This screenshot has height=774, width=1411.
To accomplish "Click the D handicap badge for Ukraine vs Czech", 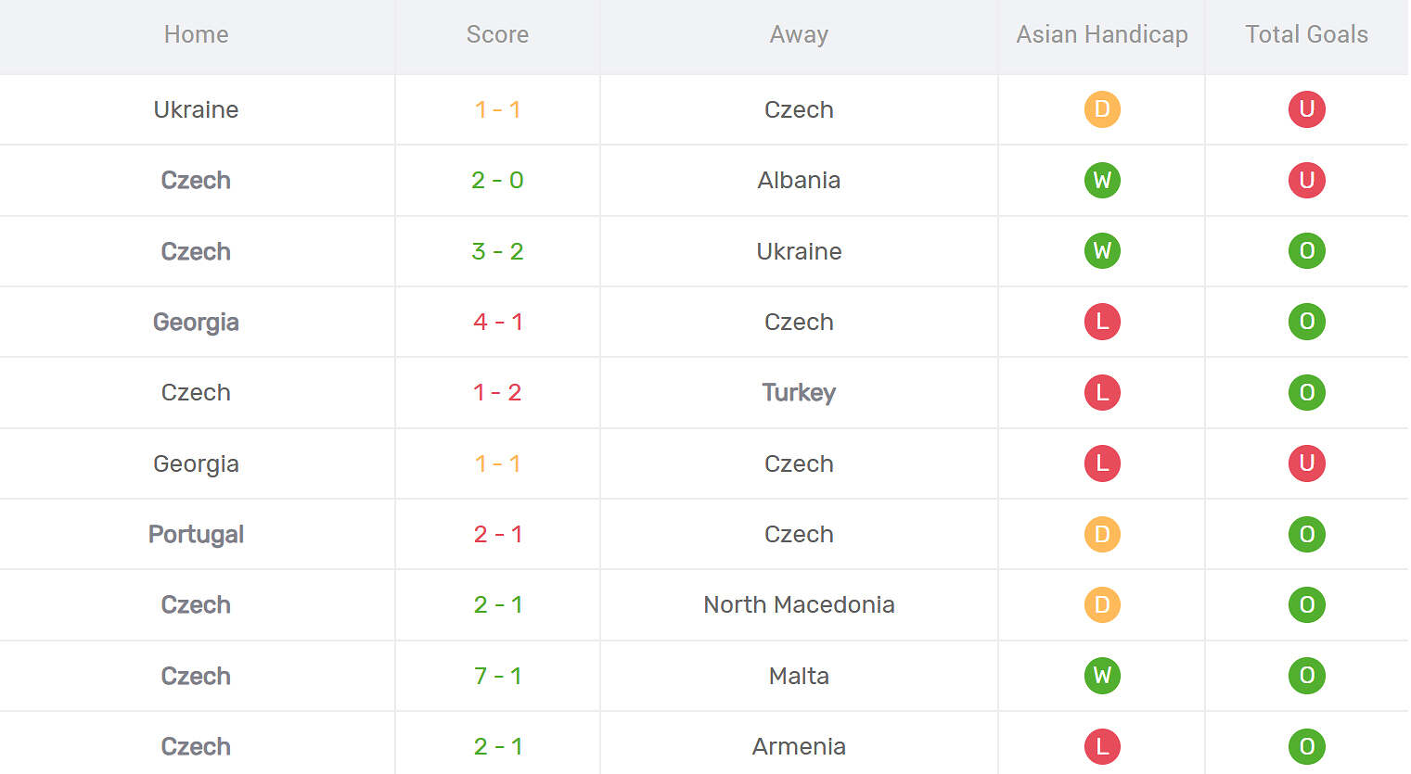I will (x=1102, y=109).
